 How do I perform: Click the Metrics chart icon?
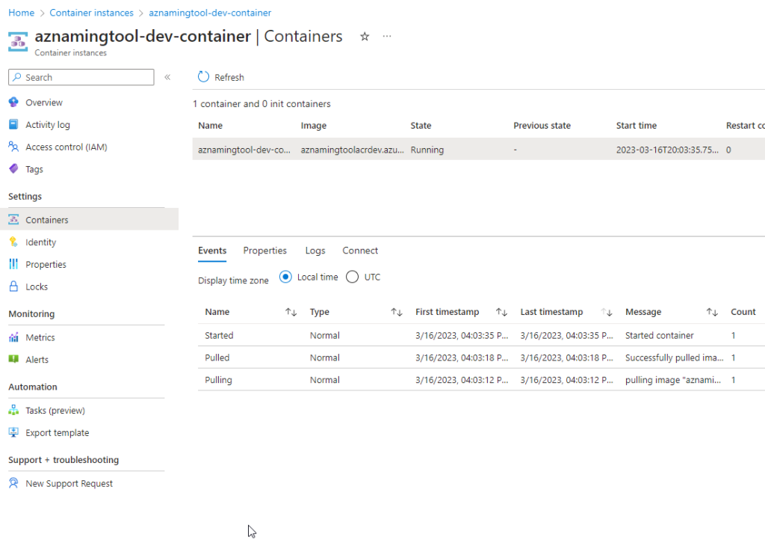(13, 337)
